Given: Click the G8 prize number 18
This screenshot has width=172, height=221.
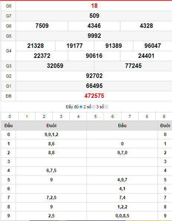Looking at the screenshot, I should coord(94,6).
